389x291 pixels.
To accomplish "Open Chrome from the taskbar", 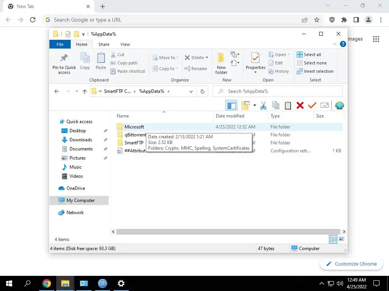I will (x=46, y=283).
